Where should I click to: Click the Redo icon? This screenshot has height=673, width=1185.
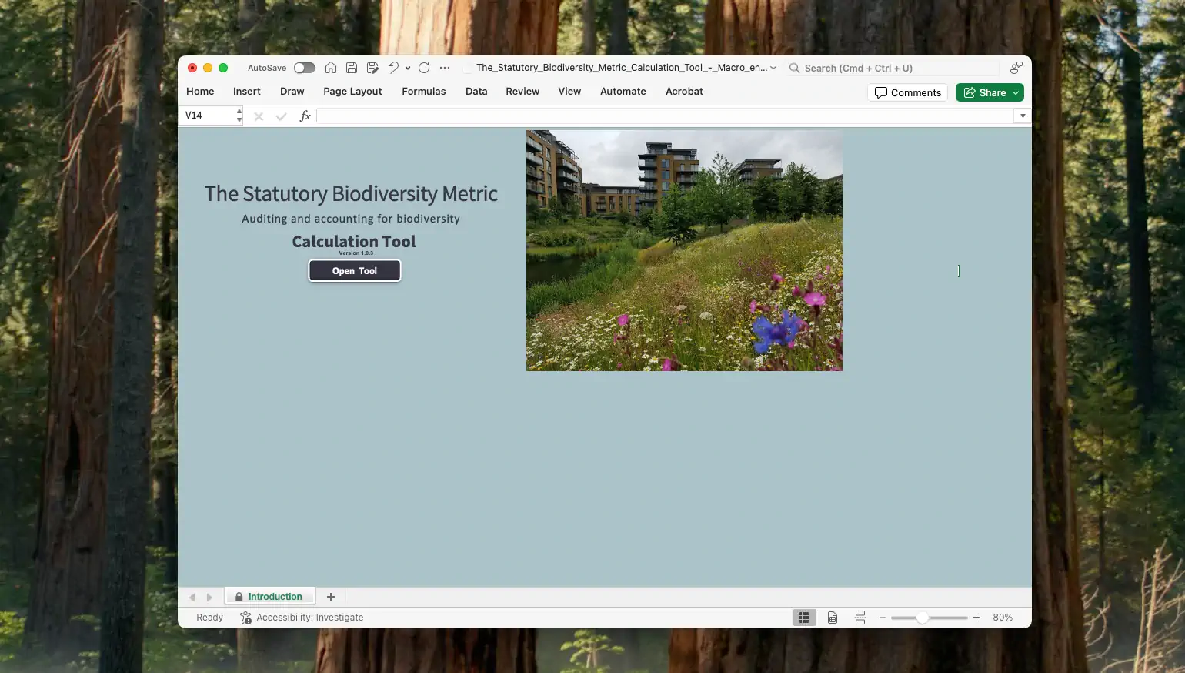click(x=424, y=68)
